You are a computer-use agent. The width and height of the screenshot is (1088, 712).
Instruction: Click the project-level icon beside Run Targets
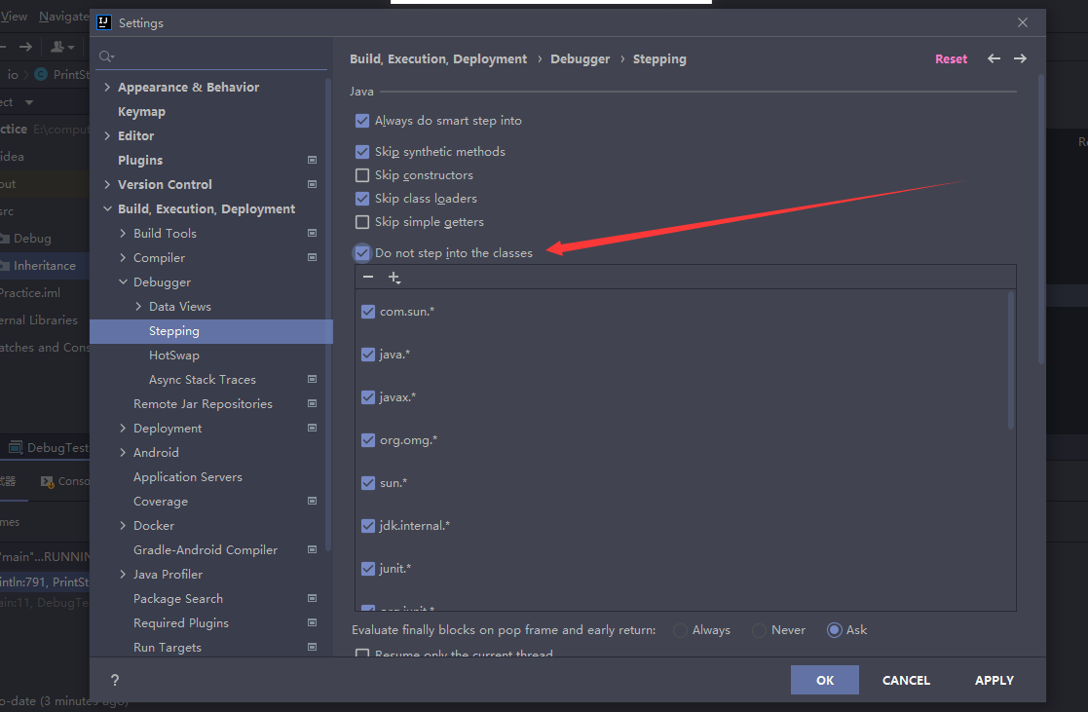[313, 647]
